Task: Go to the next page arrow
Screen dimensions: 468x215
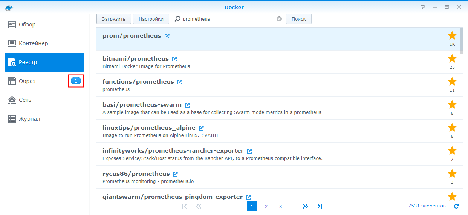Action: point(305,206)
